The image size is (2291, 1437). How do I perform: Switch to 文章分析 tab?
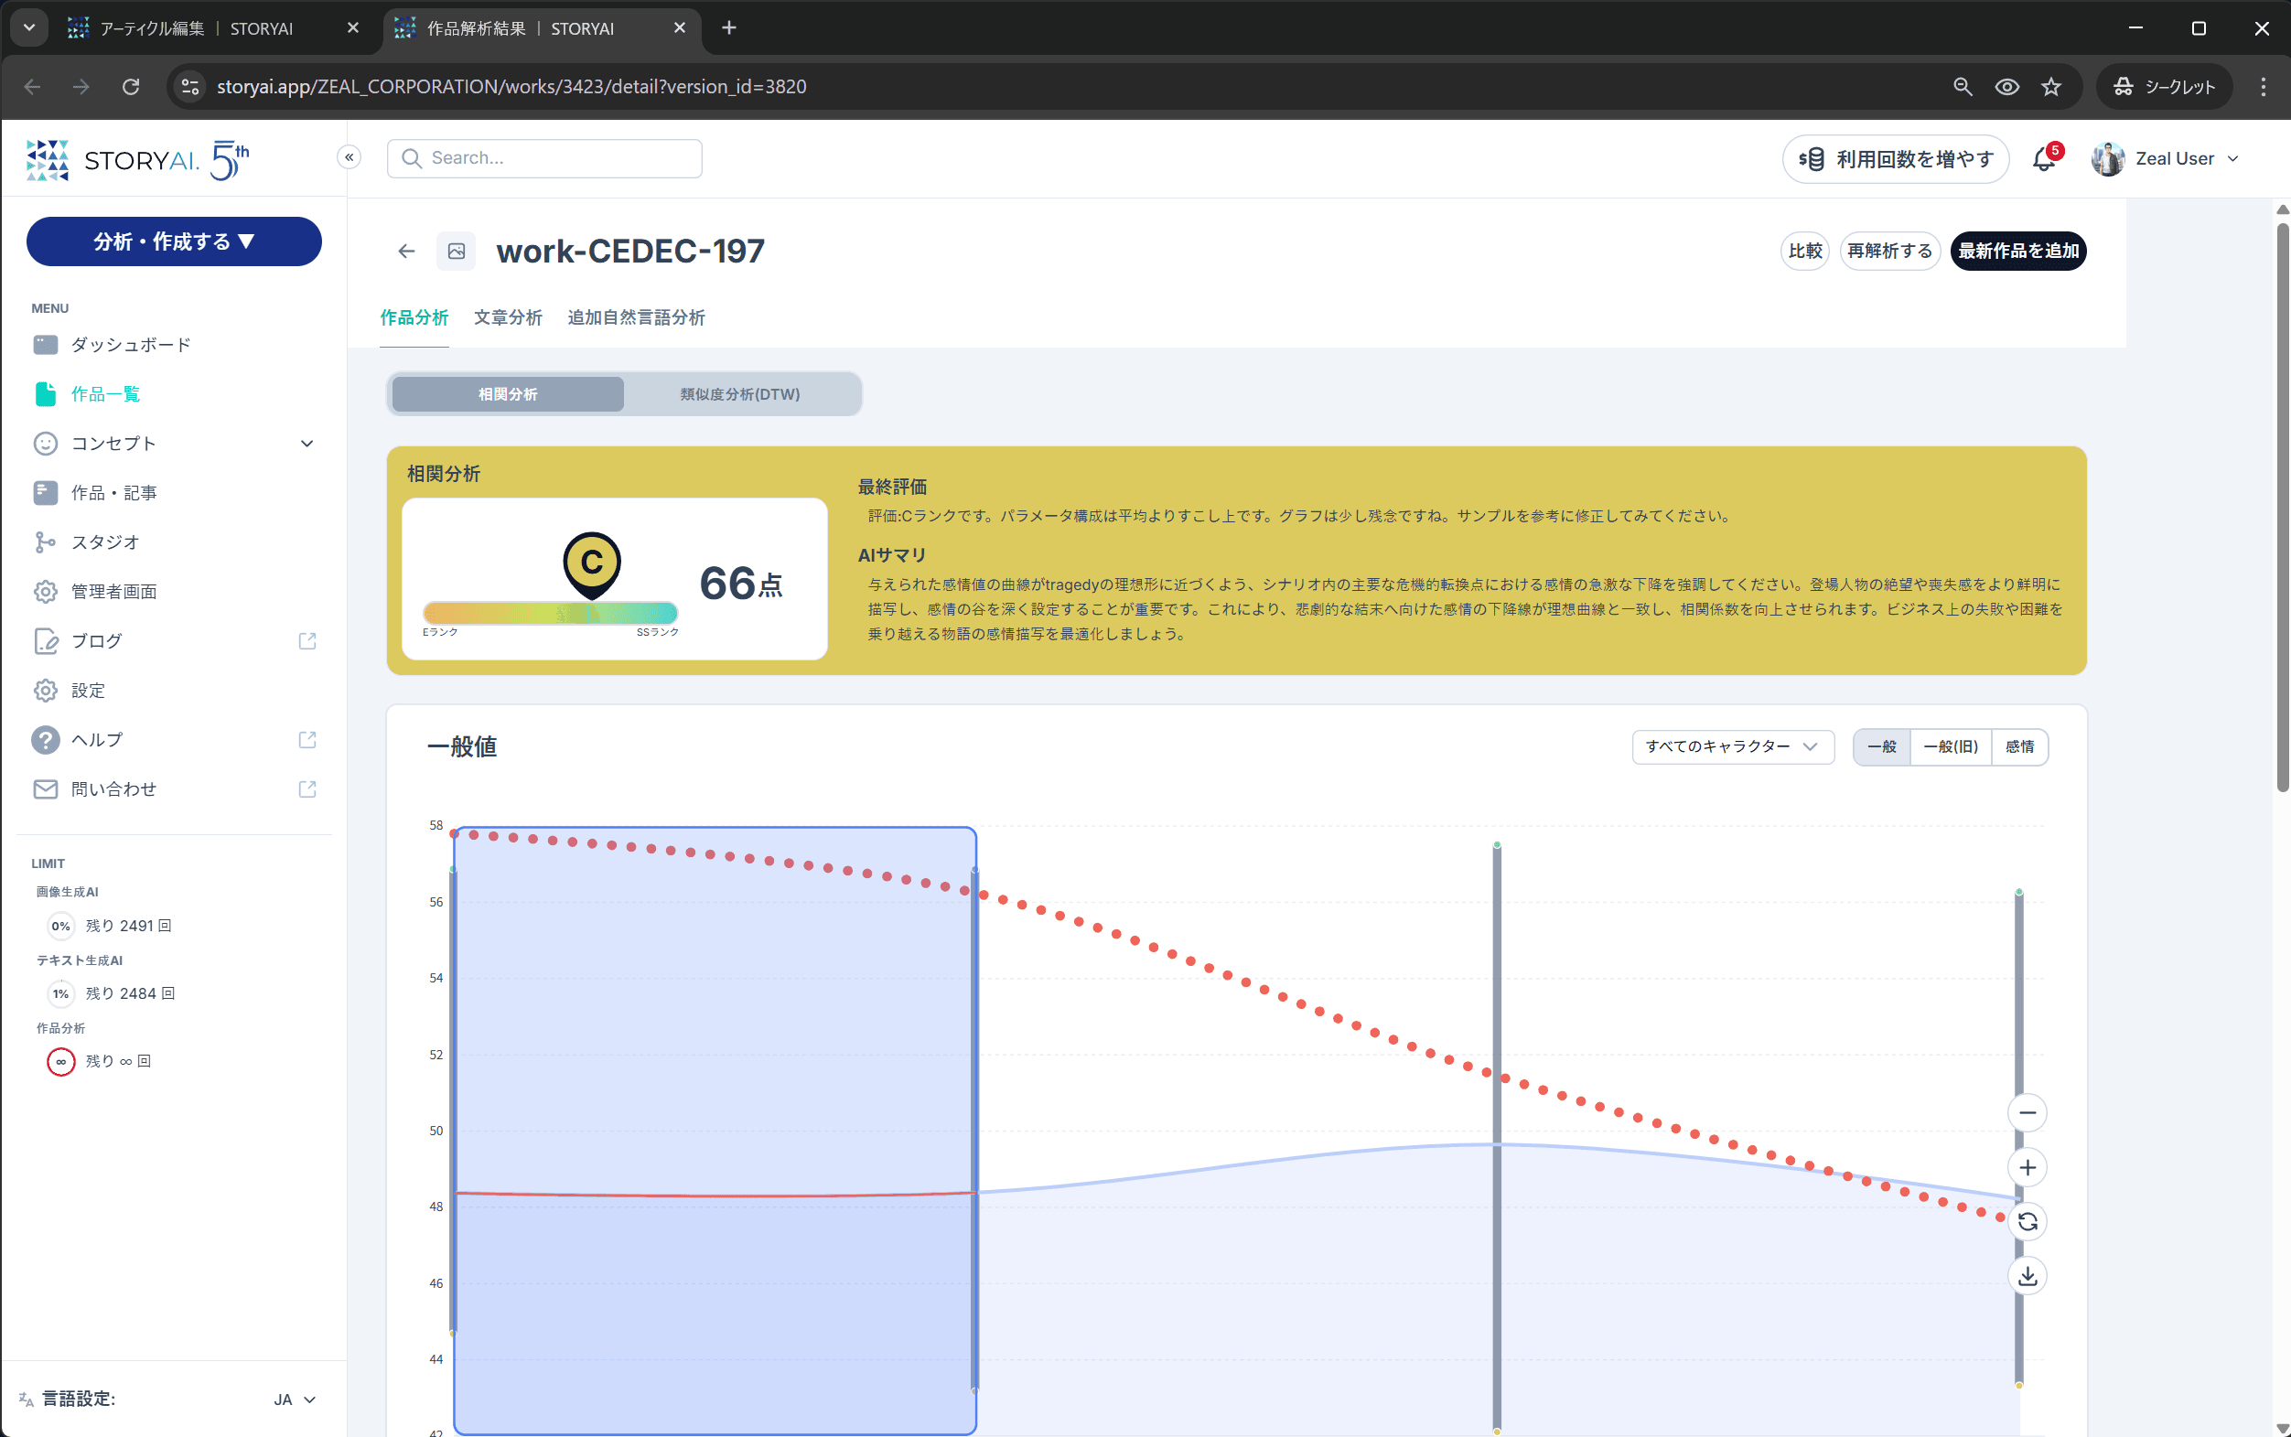coord(508,317)
